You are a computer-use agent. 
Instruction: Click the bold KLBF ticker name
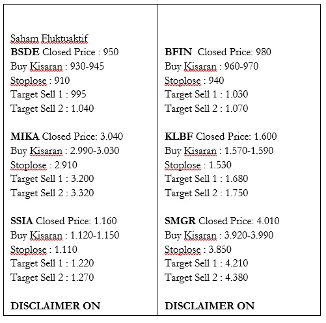pyautogui.click(x=179, y=136)
